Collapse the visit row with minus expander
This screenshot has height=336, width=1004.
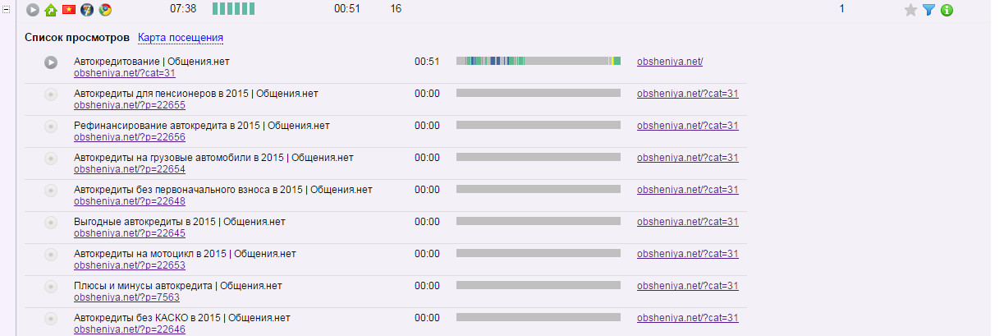tap(6, 9)
